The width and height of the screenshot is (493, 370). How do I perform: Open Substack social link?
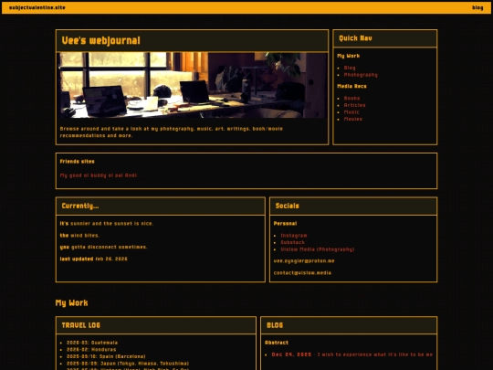(x=292, y=242)
